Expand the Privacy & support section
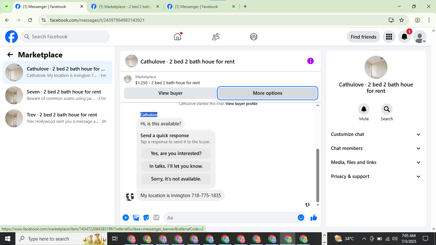 [376, 176]
